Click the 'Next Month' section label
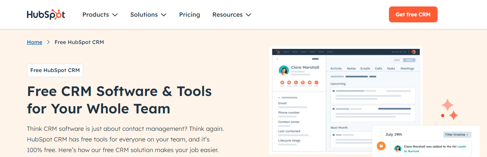 click(x=339, y=128)
